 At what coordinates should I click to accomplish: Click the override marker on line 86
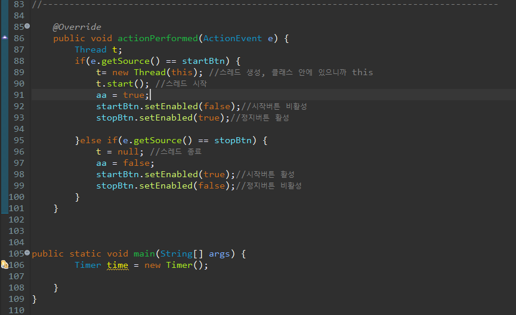point(5,38)
